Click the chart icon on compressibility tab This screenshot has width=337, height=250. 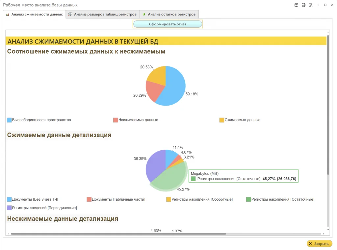pos(8,14)
